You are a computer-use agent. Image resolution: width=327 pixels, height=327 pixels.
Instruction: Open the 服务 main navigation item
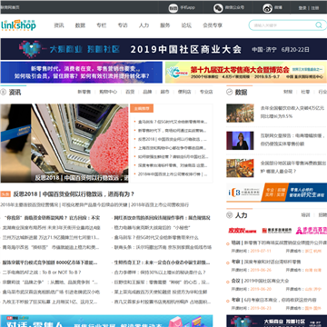[165, 25]
